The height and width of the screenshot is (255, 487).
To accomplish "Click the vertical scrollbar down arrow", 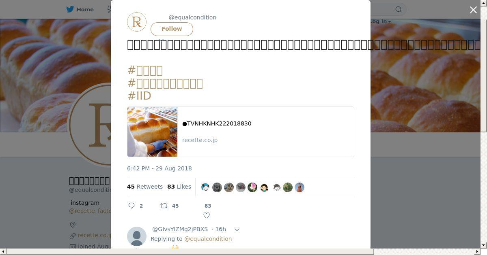I will pyautogui.click(x=484, y=245).
